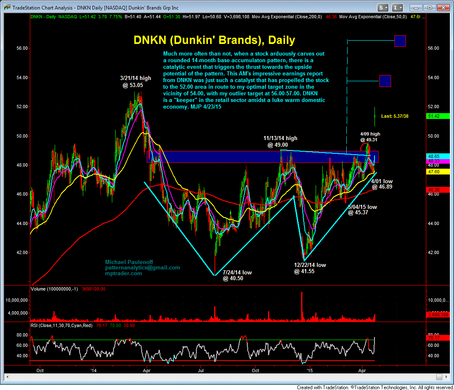The image size is (454, 390).
Task: Click the 'O=51.30' open readout
Action: click(171, 17)
